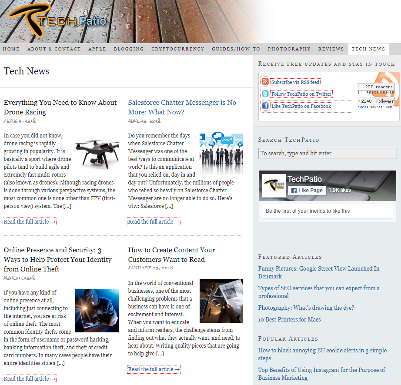Open Online Presence and Security article title
This screenshot has height=385, width=401.
tap(57, 259)
